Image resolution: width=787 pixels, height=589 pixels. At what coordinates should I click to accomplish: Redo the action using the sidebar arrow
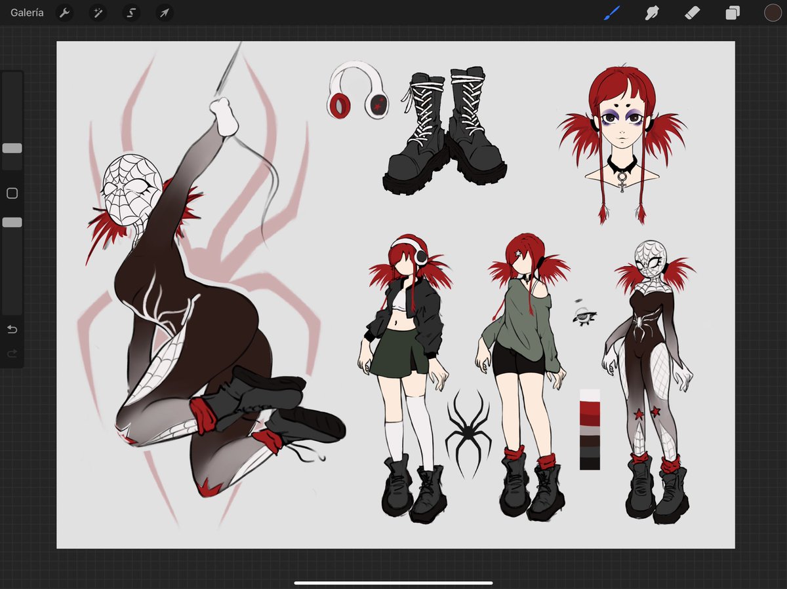tap(12, 354)
